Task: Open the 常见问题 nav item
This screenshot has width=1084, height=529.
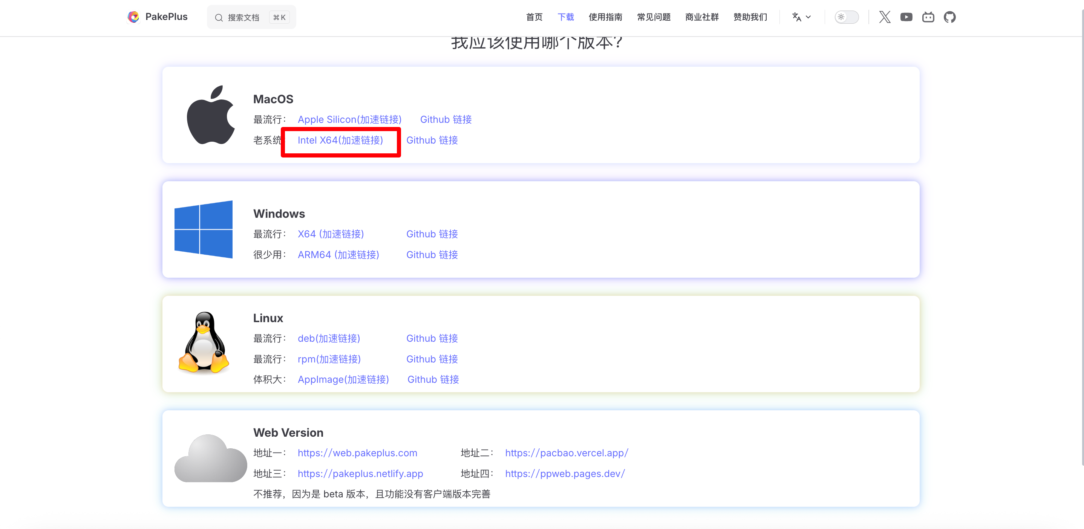Action: [654, 17]
